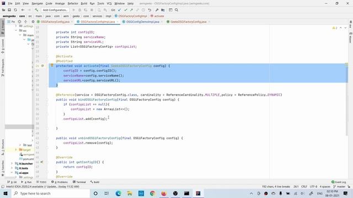This screenshot has width=353, height=198.
Task: Expand the it.launcher module
Action: [12, 163]
